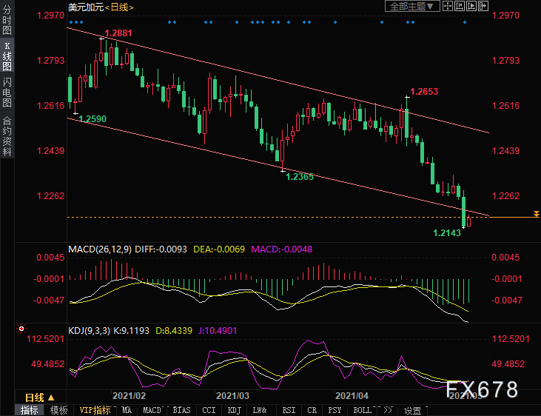This screenshot has width=541, height=416.
Task: Toggle the BOLL indicator in bottom bar
Action: coord(362,410)
